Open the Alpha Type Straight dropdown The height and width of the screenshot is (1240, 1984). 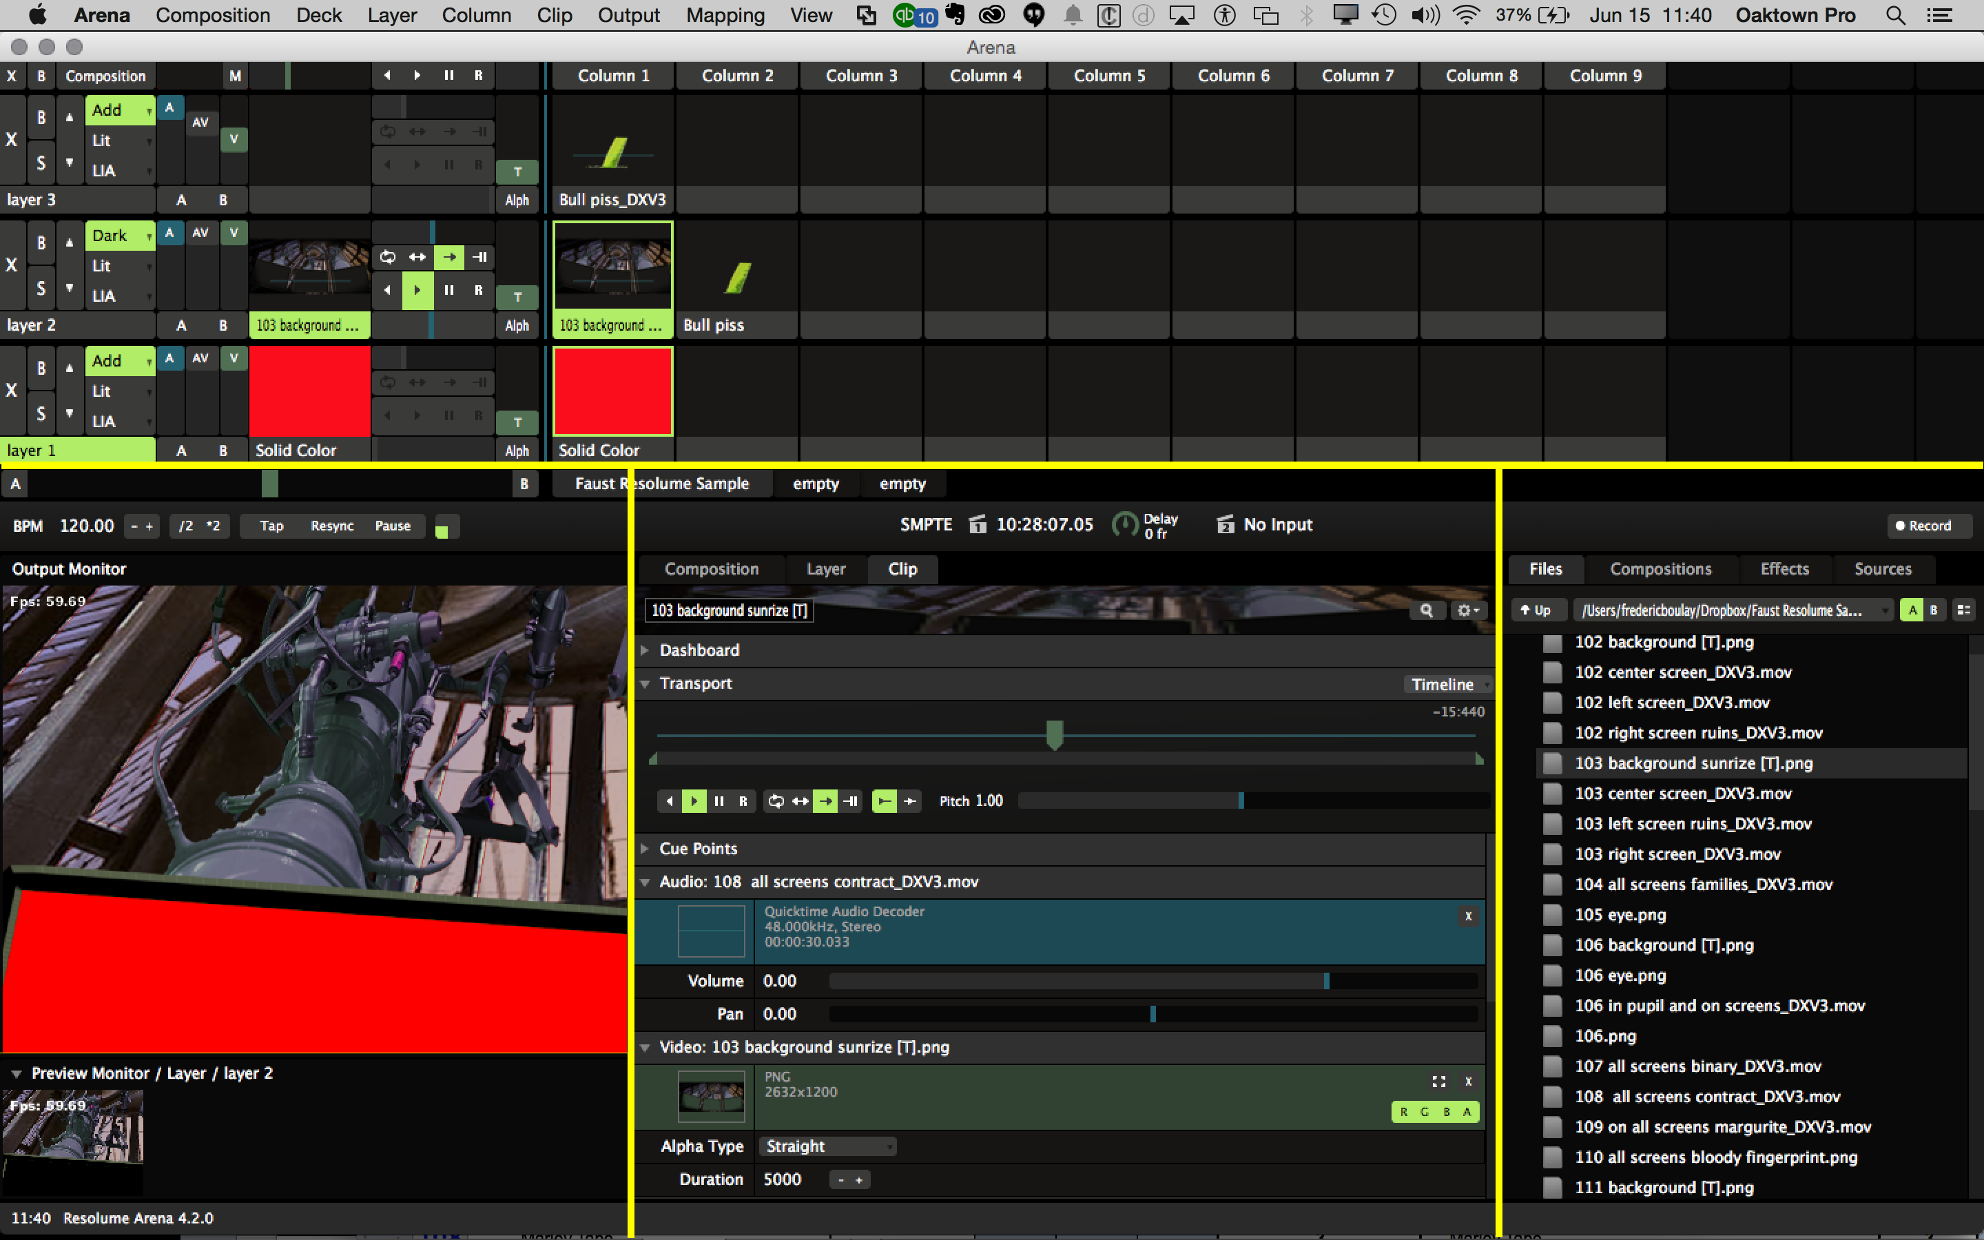click(827, 1146)
